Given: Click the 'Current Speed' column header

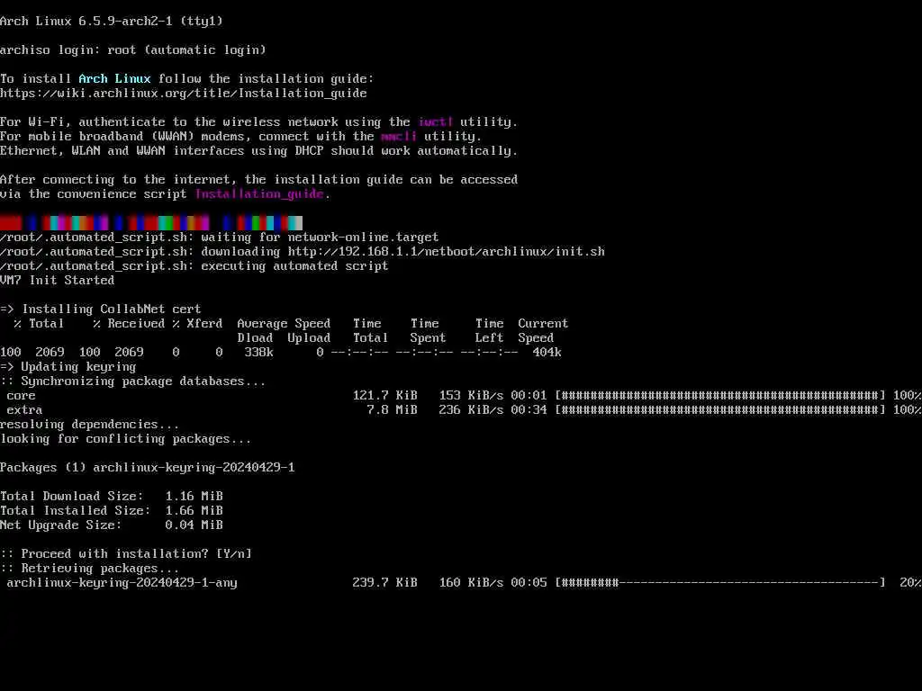Looking at the screenshot, I should pos(543,331).
